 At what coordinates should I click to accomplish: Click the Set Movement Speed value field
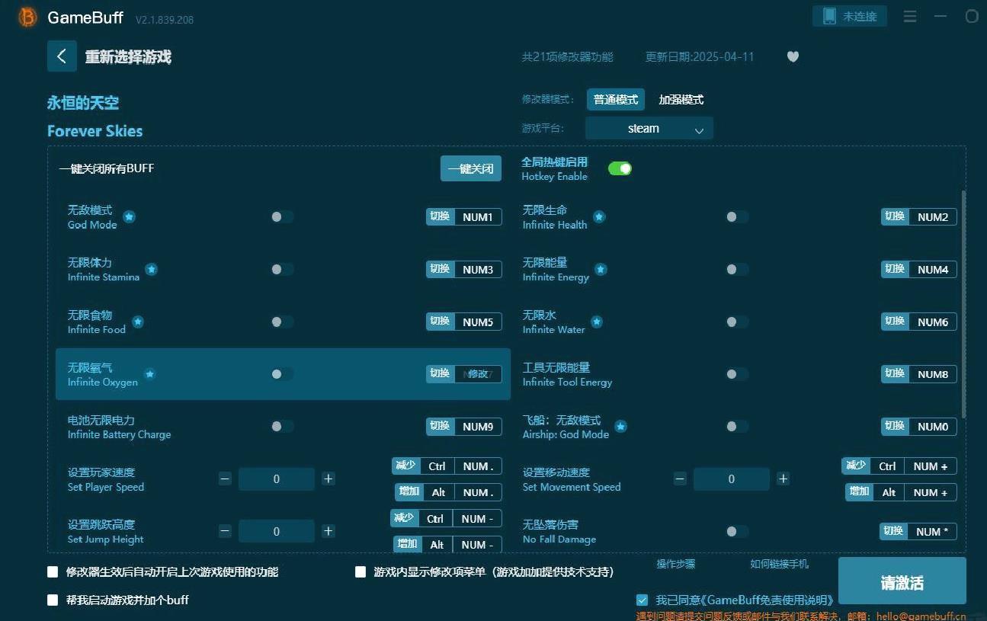pos(732,479)
